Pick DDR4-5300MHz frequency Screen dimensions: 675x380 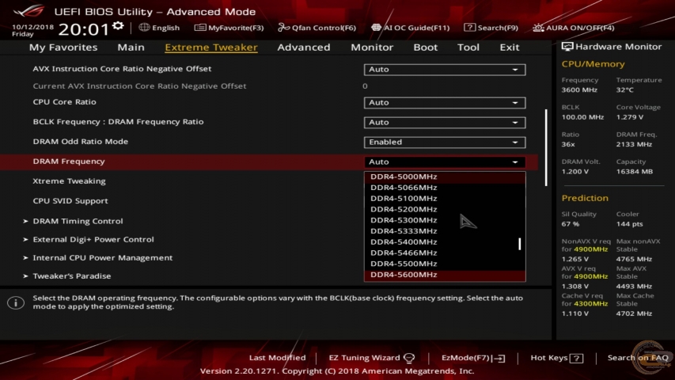click(x=445, y=220)
